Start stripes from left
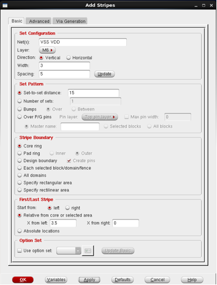217x285 pixels. pyautogui.click(x=50, y=208)
